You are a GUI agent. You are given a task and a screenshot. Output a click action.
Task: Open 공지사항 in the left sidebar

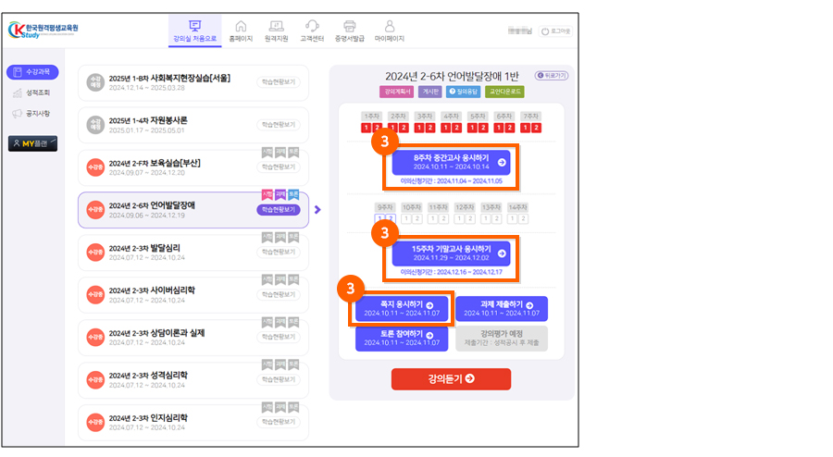tap(32, 114)
